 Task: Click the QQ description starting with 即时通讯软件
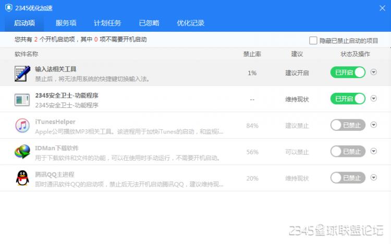click(129, 184)
